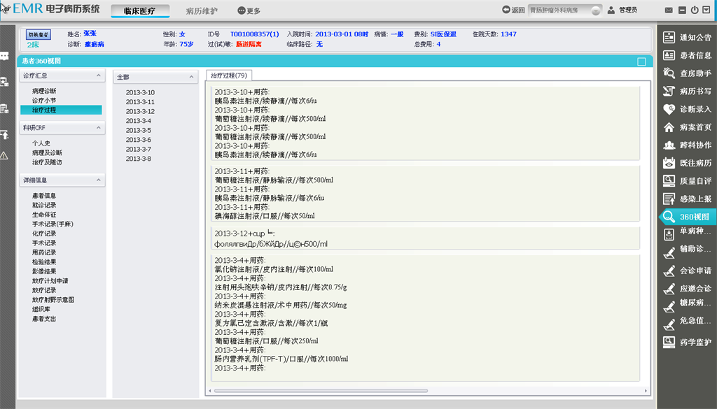This screenshot has width=717, height=409.
Task: Click the mail envelope icon
Action: (669, 10)
